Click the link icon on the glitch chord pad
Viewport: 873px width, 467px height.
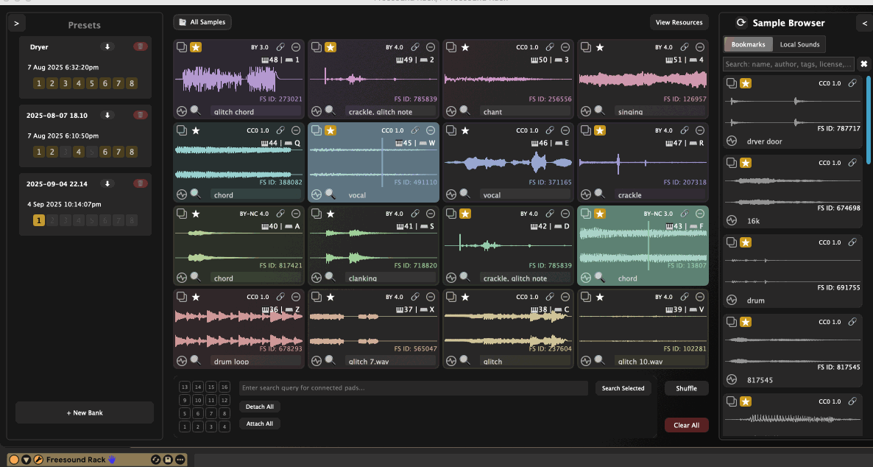[x=280, y=46]
